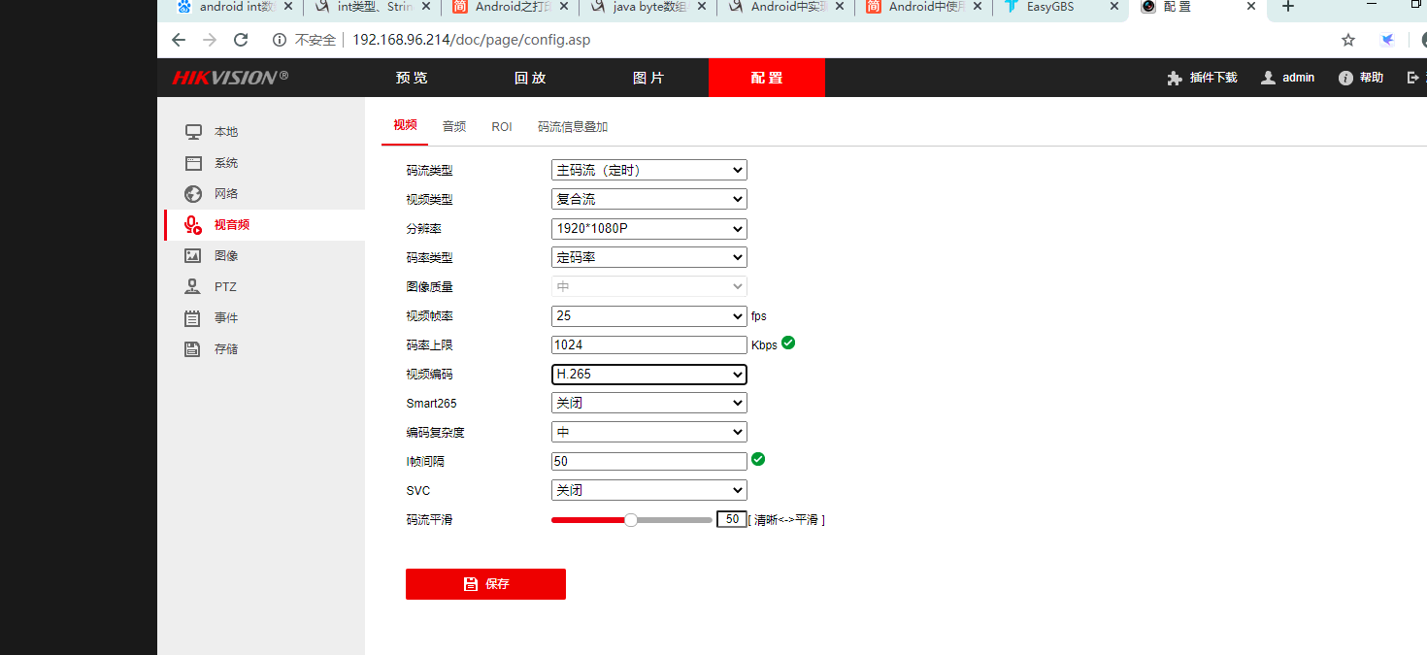
Task: Open the 码率类型 定码率 dropdown
Action: tap(649, 257)
